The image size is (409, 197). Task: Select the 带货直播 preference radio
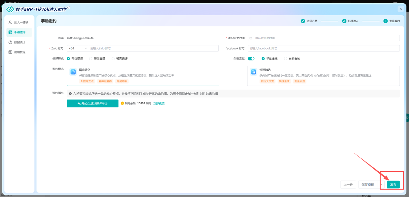click(x=91, y=59)
